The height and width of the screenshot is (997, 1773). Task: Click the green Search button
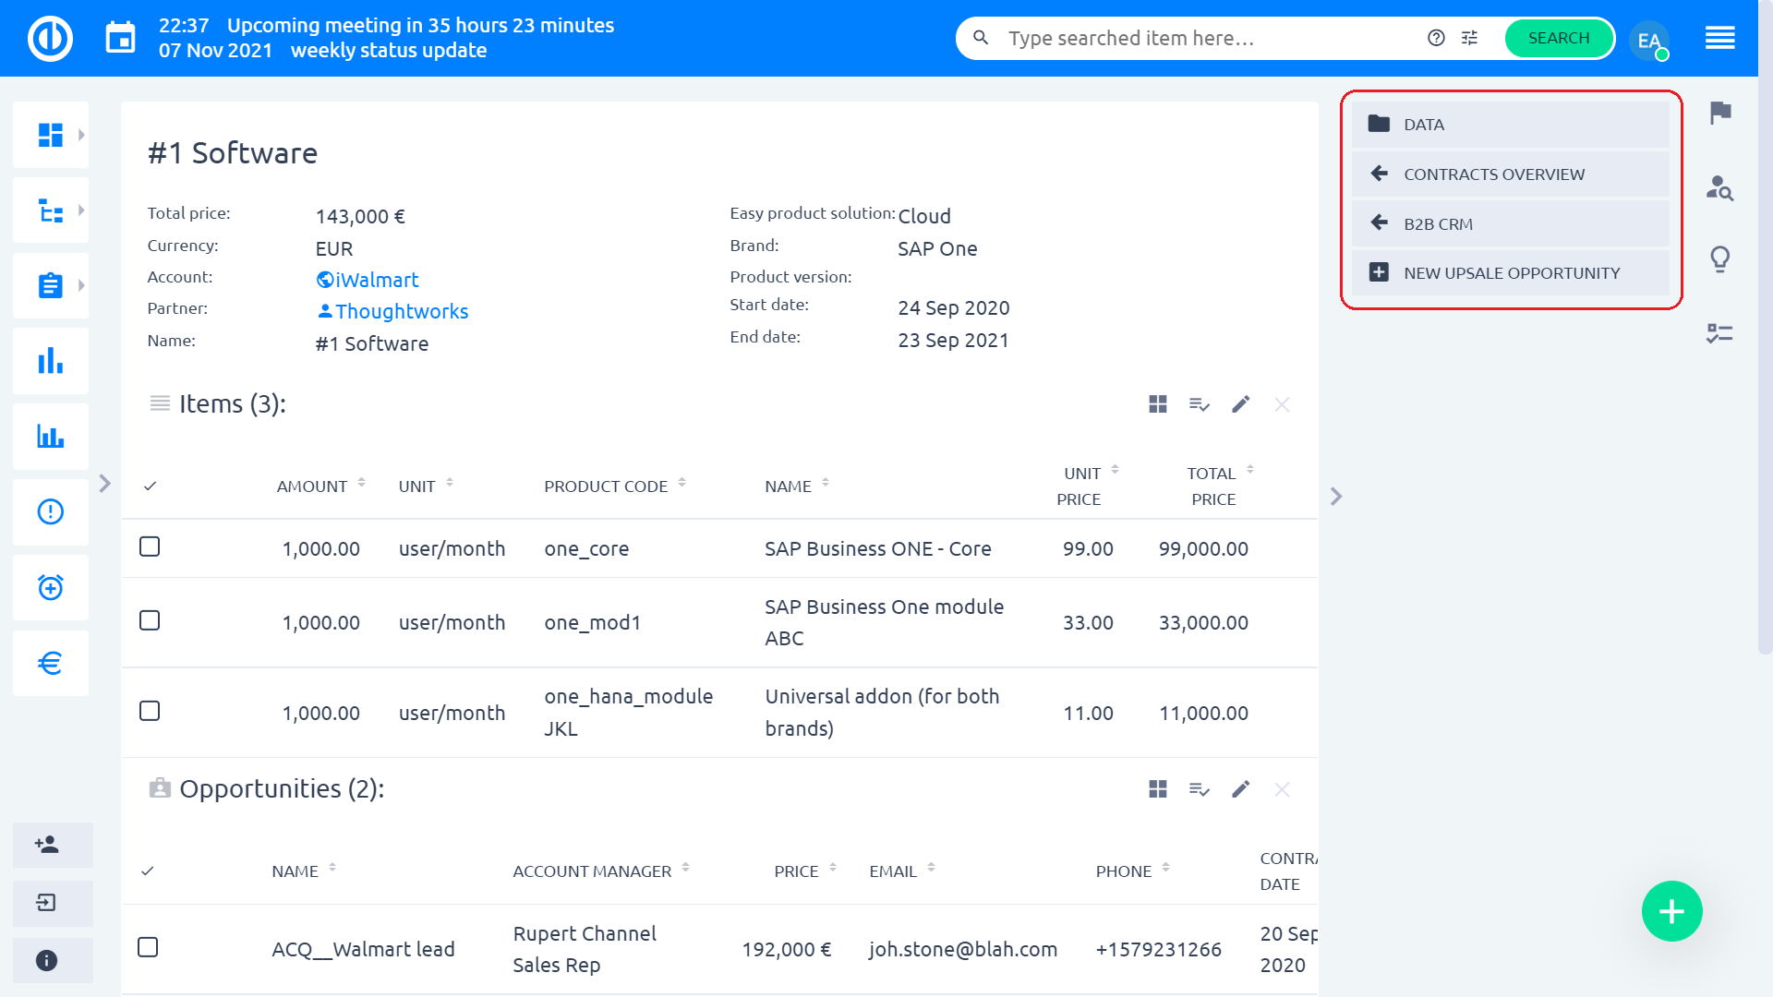tap(1559, 38)
